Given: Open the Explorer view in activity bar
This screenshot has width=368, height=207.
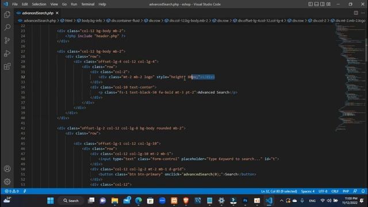Looking at the screenshot, I should 7,14.
